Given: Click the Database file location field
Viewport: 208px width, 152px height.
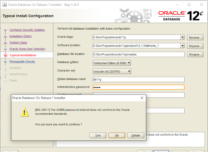Looking at the screenshot, I should 138,54.
